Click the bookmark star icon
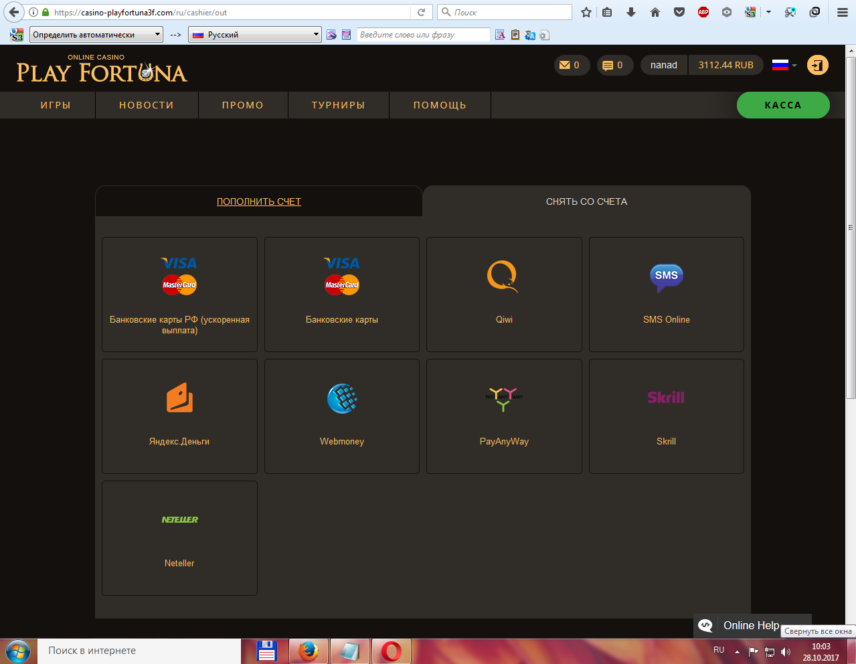Screen dimensions: 856x664 586,12
